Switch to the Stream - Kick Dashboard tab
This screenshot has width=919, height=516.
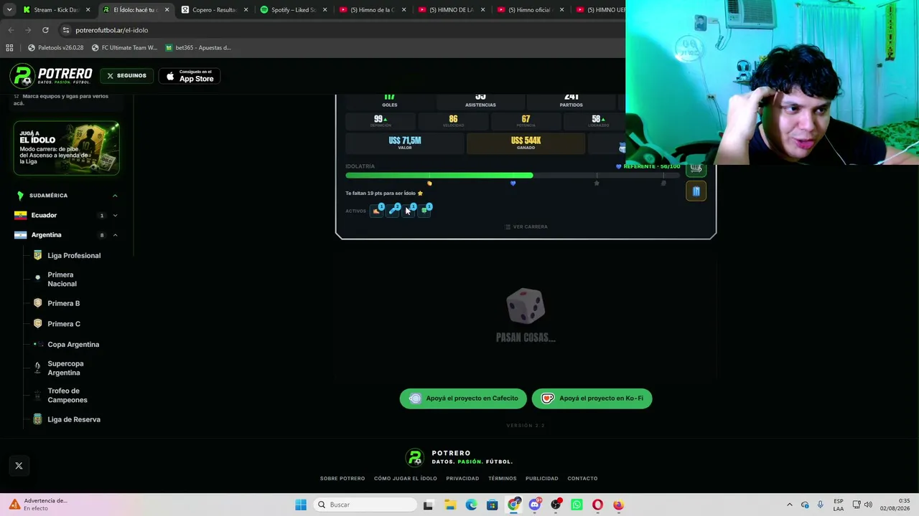coord(56,10)
